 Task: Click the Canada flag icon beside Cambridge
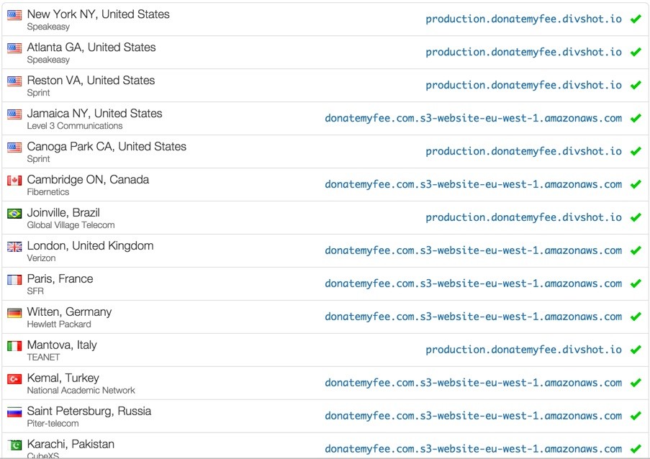[14, 181]
